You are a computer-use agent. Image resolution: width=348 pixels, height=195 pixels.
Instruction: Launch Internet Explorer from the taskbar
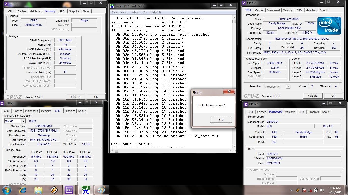pyautogui.click(x=23, y=190)
